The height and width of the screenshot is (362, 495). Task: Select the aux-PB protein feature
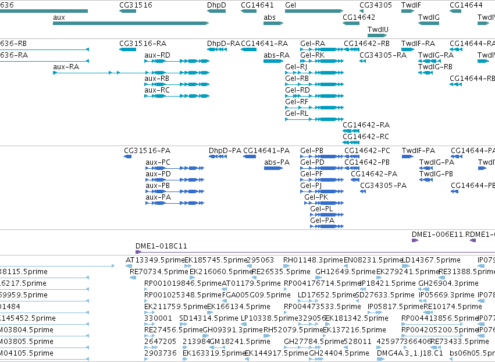point(175,191)
